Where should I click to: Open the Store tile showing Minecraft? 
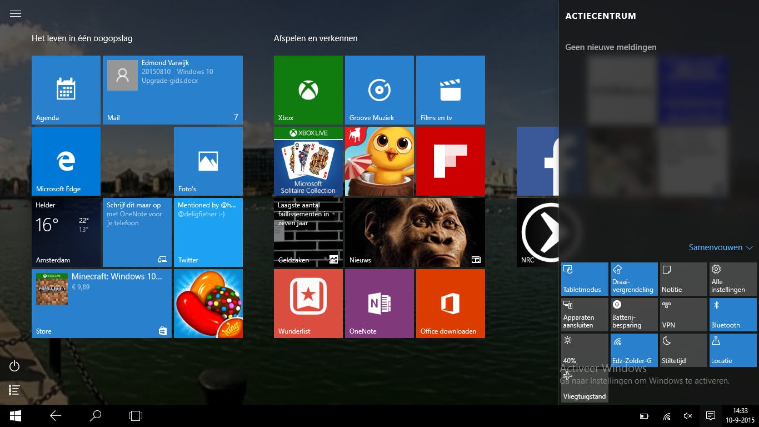point(102,304)
